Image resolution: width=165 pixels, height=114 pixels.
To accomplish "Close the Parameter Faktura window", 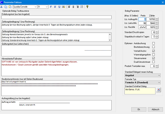I will coord(163,2).
